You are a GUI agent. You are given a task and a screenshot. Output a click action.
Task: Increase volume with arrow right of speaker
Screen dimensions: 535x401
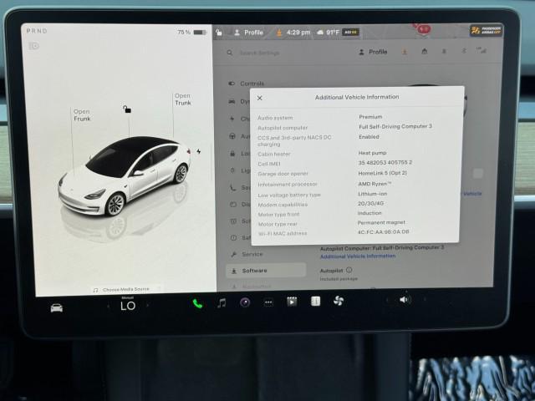tap(425, 299)
